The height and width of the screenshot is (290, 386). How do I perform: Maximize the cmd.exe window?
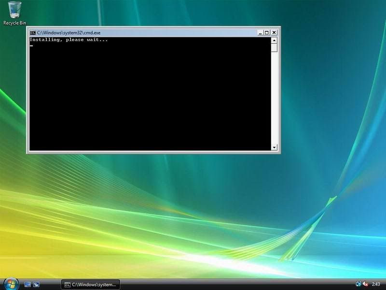(267, 32)
